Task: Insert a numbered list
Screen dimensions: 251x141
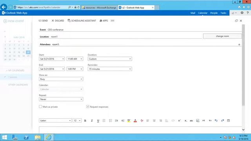Action: point(111,121)
